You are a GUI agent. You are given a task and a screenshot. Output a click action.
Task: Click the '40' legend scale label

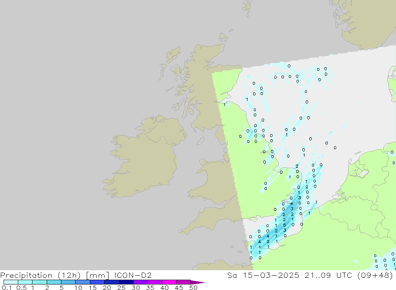point(164,288)
